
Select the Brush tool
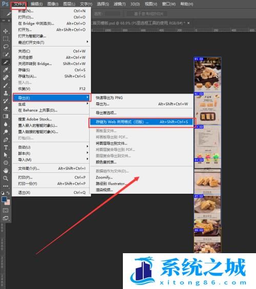(x=6, y=85)
